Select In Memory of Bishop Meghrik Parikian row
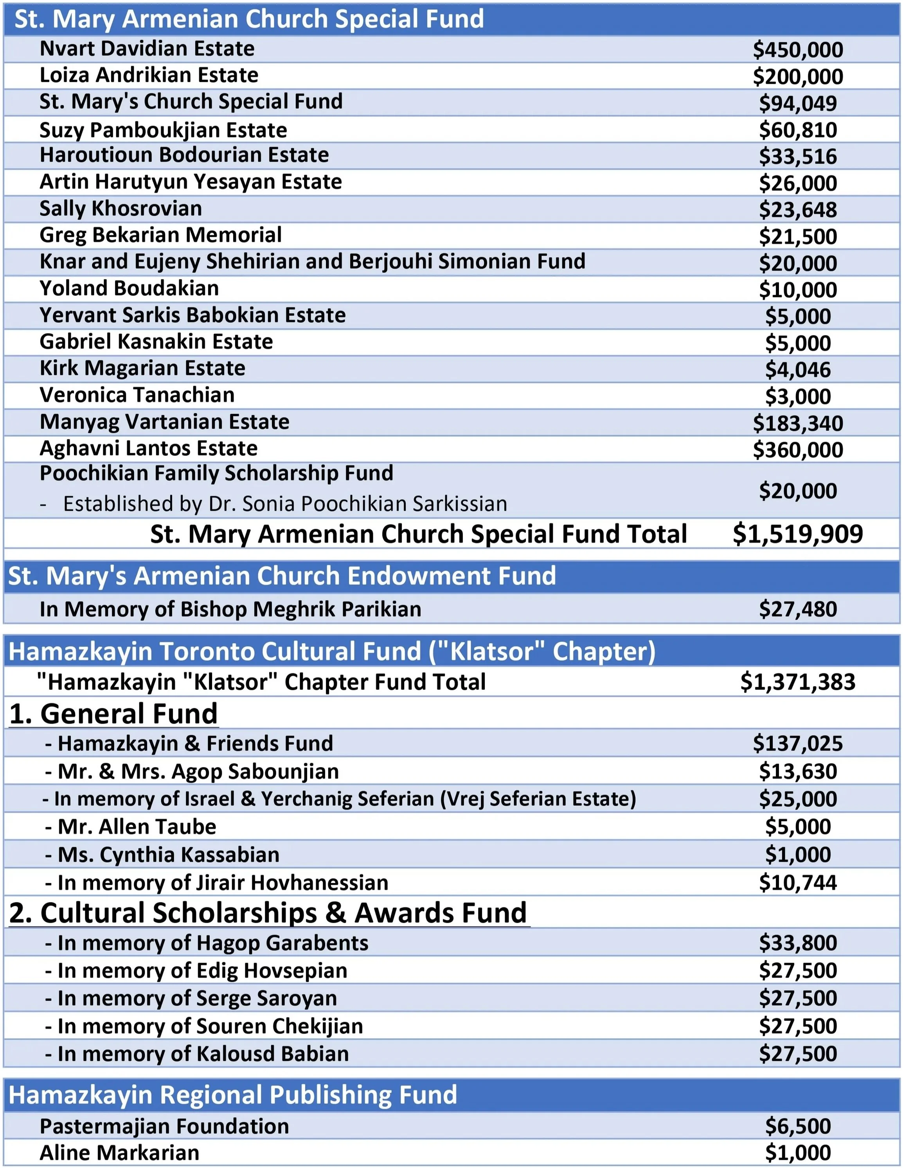 pos(230,609)
